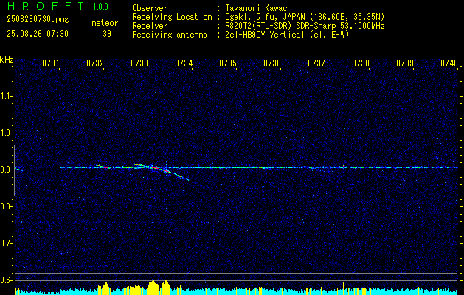Click the kHz axis unit label
The width and height of the screenshot is (464, 295).
pyautogui.click(x=7, y=60)
